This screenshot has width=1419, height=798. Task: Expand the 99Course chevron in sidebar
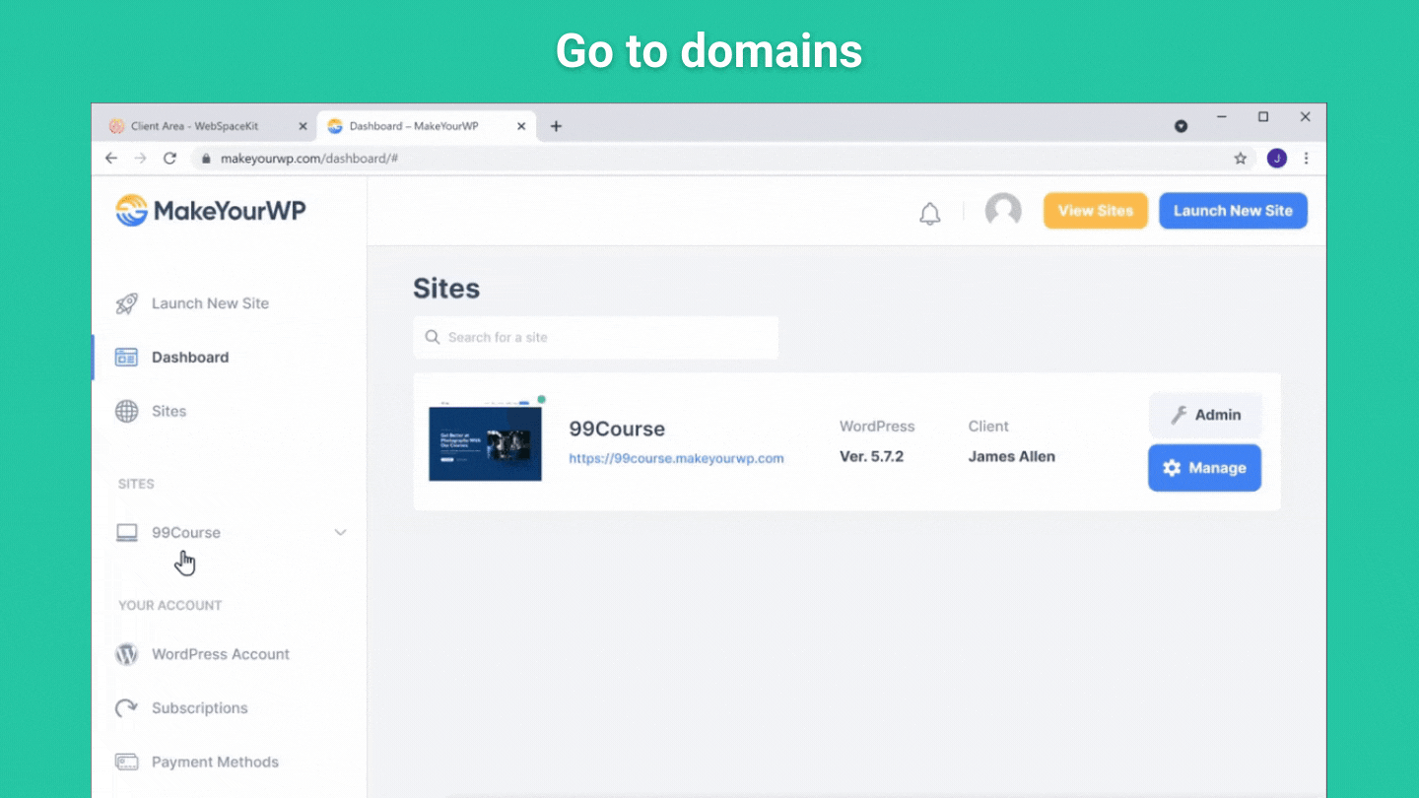click(x=340, y=533)
